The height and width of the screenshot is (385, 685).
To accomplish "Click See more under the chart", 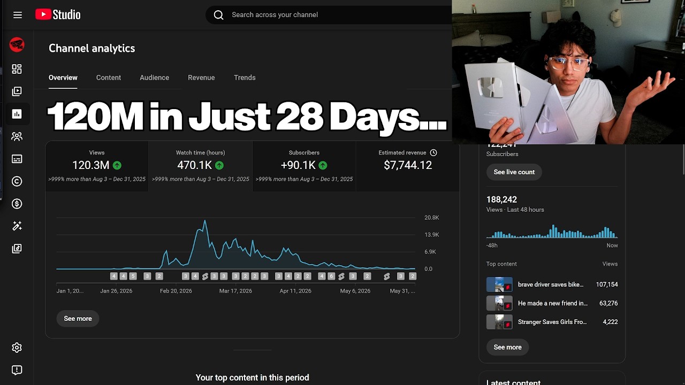I will [x=78, y=319].
